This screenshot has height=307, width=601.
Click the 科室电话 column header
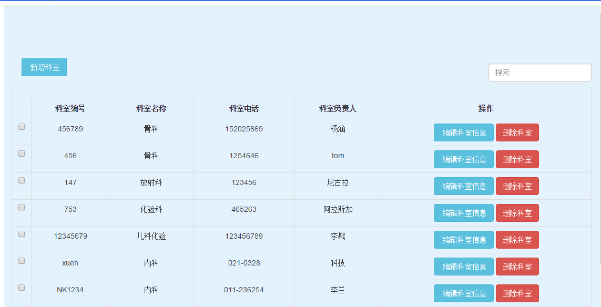tap(244, 108)
